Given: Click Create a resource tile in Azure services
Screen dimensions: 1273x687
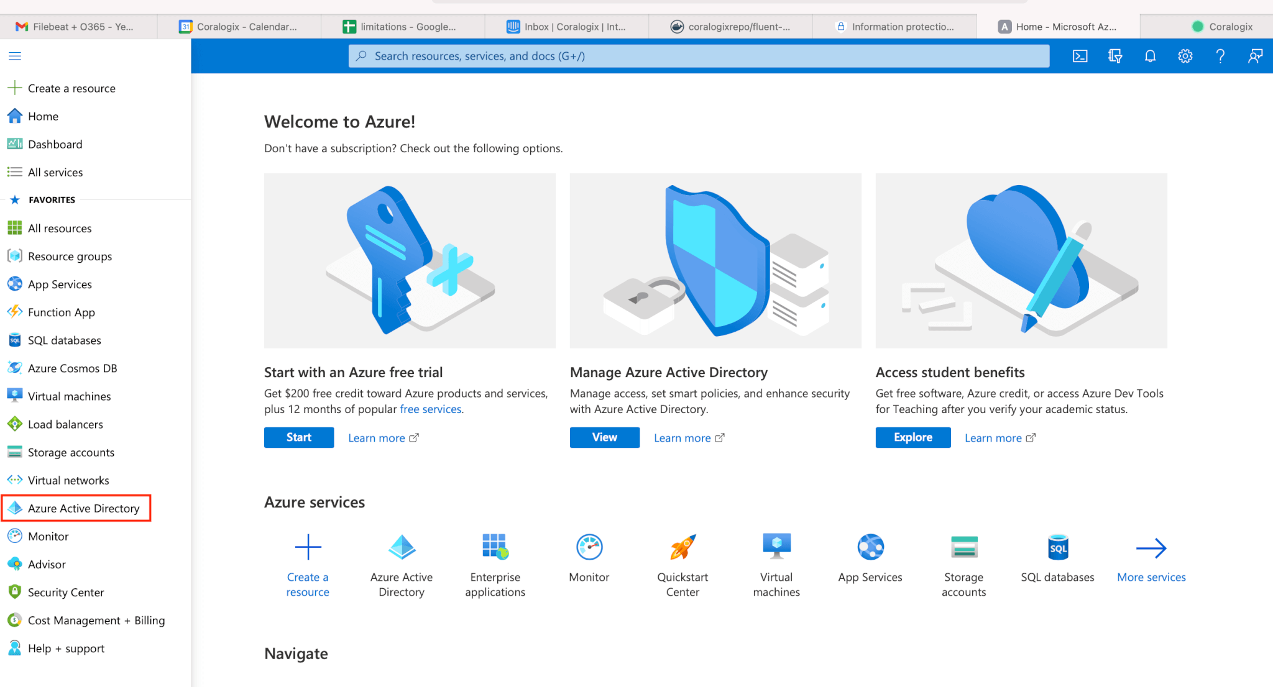Looking at the screenshot, I should coord(308,565).
